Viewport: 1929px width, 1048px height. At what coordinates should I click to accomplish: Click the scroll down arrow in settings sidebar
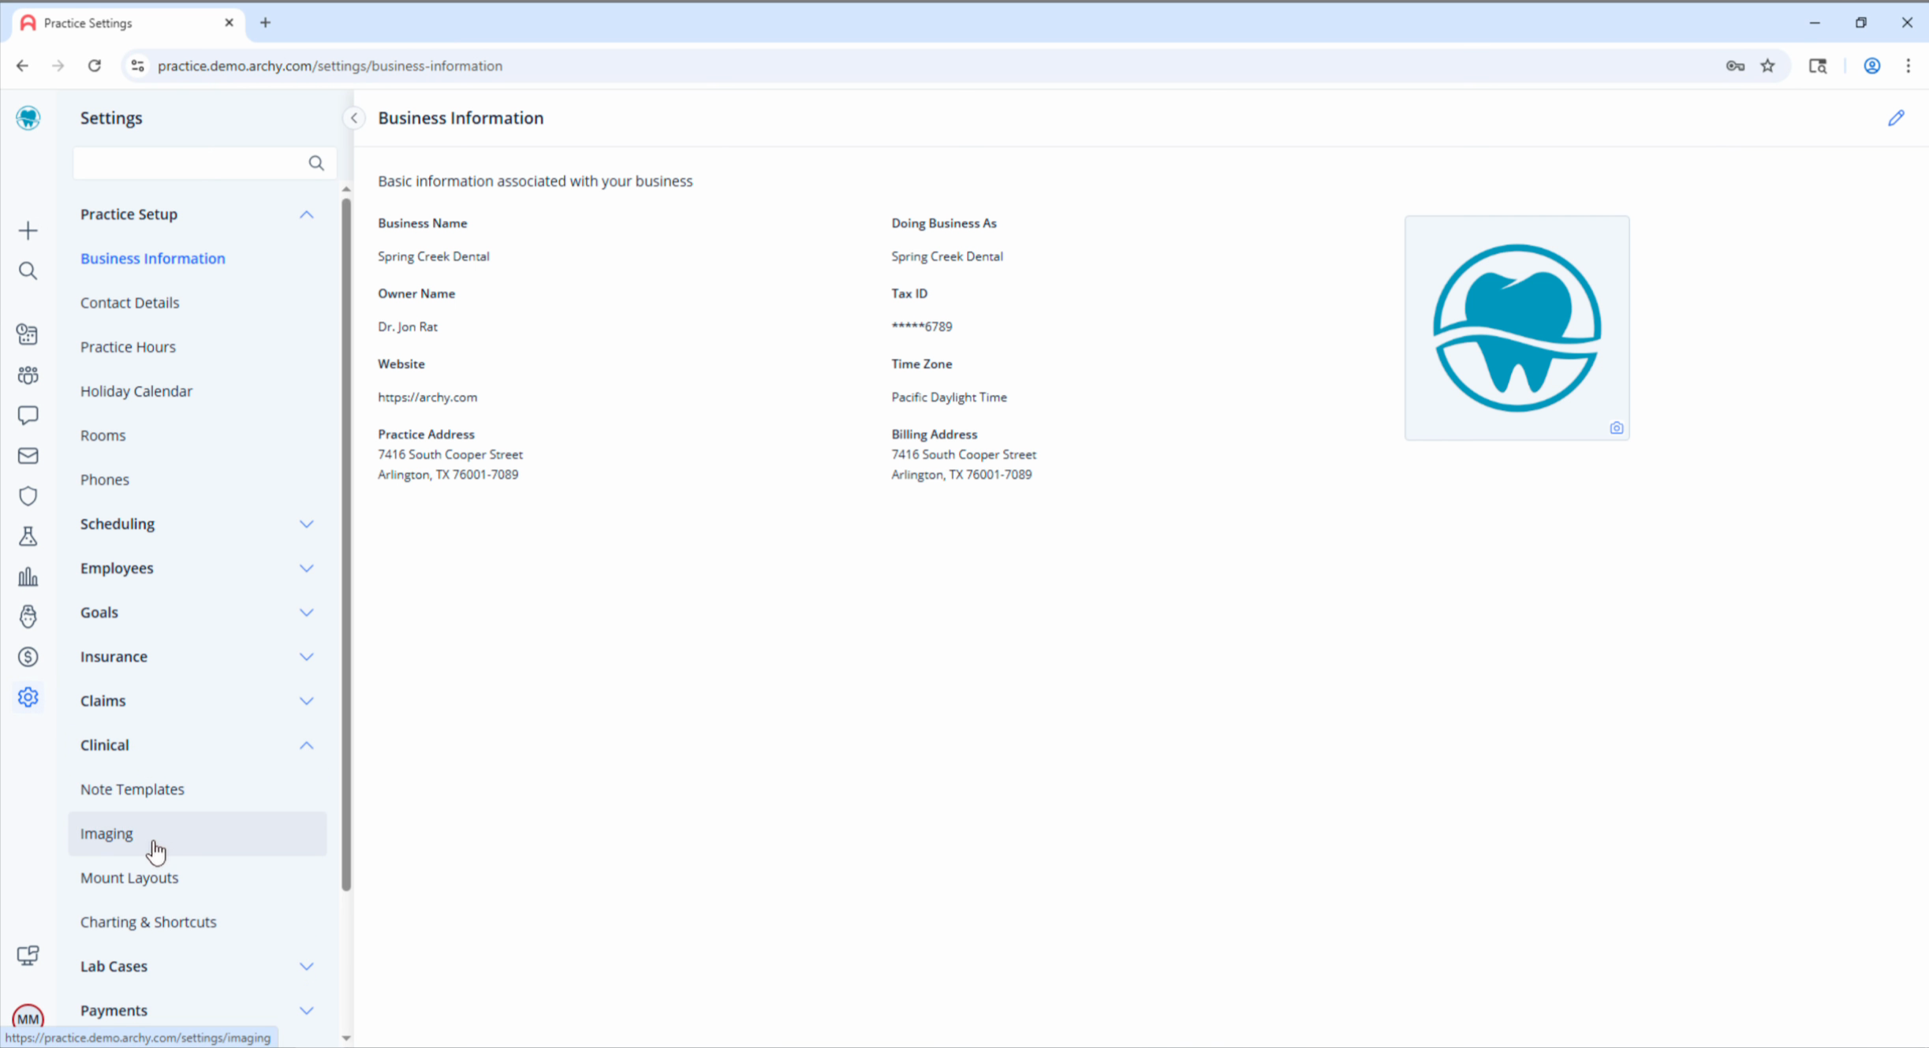tap(346, 1039)
